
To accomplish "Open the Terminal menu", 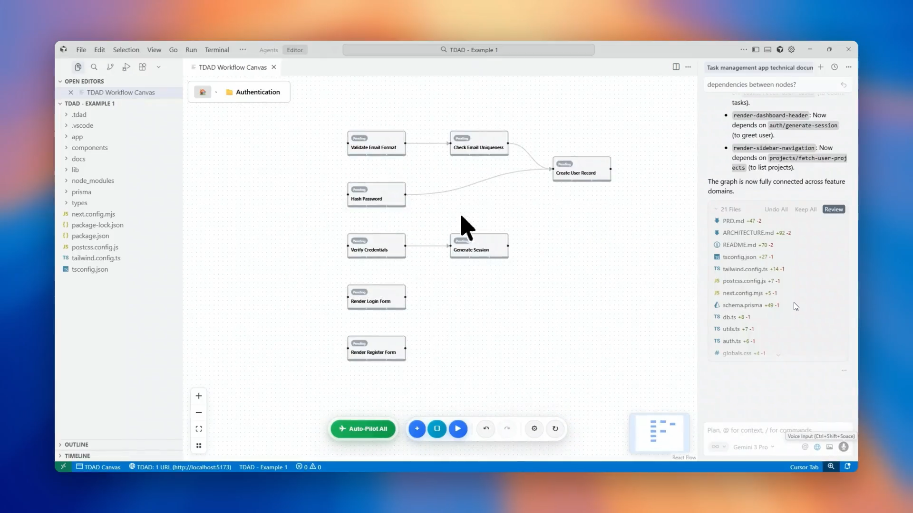I will [217, 49].
